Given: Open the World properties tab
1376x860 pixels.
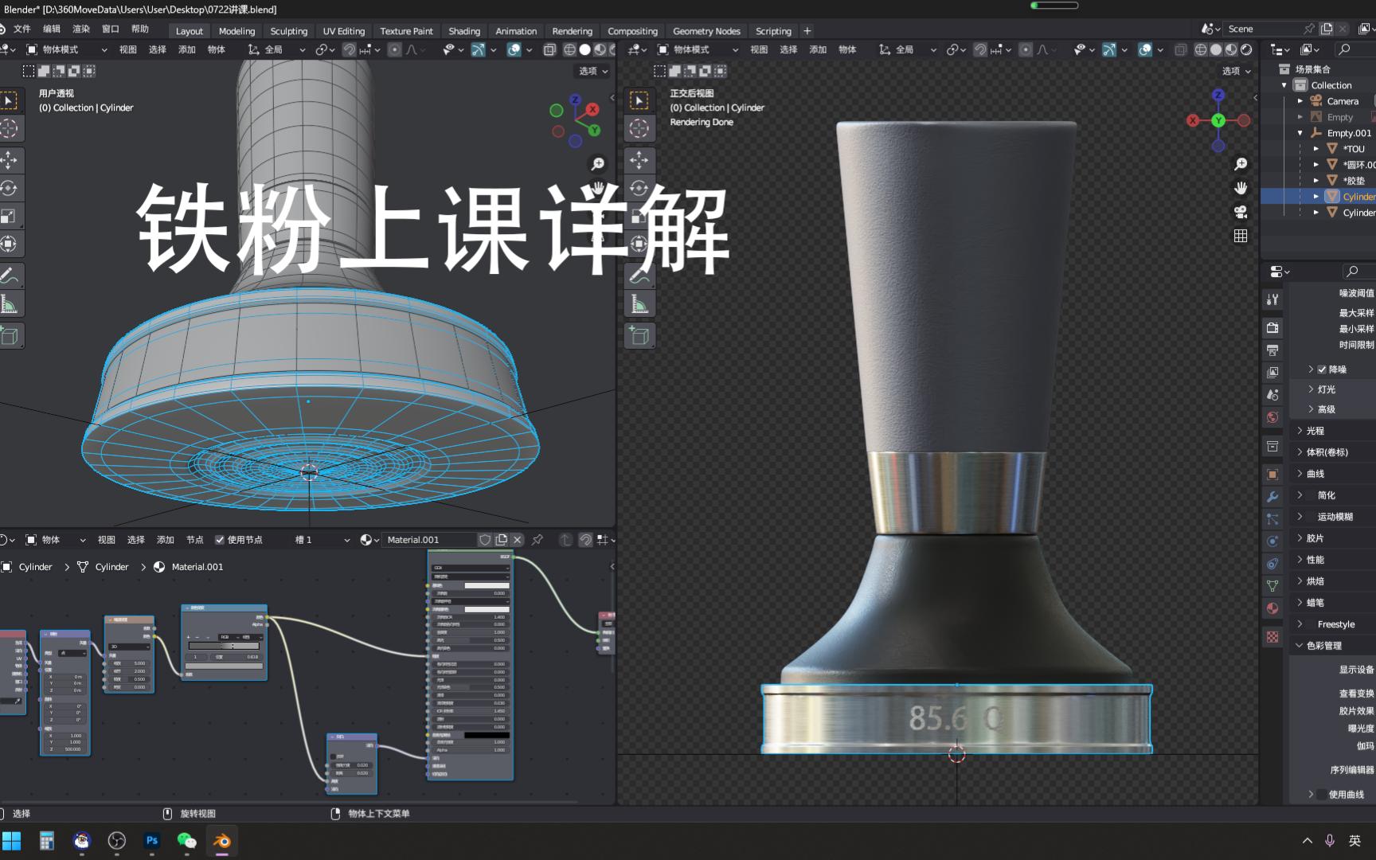Looking at the screenshot, I should tap(1272, 417).
